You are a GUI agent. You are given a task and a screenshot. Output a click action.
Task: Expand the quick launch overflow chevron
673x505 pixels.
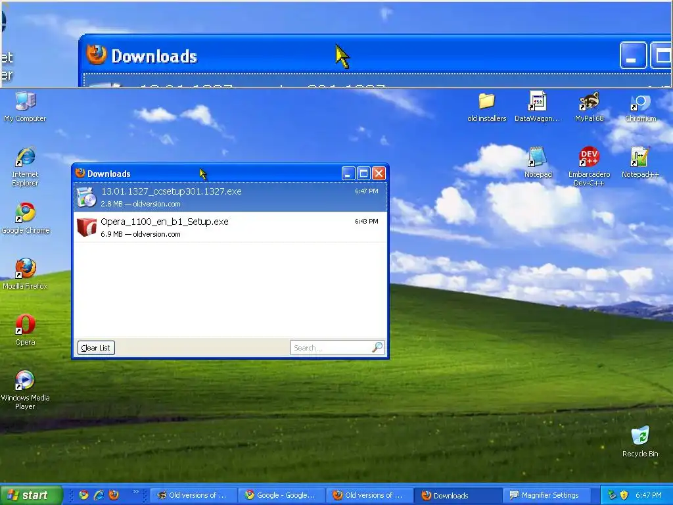click(x=135, y=492)
